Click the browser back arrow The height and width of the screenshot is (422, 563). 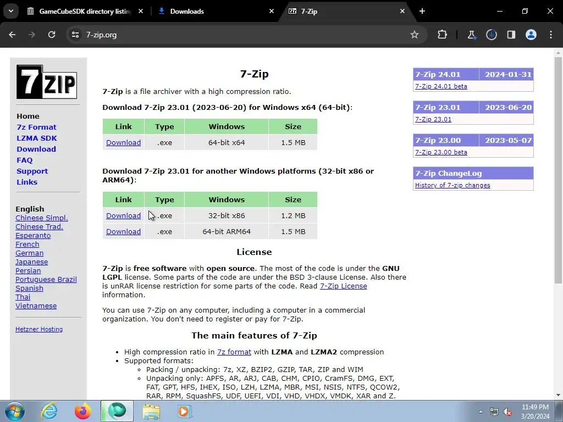[x=12, y=35]
